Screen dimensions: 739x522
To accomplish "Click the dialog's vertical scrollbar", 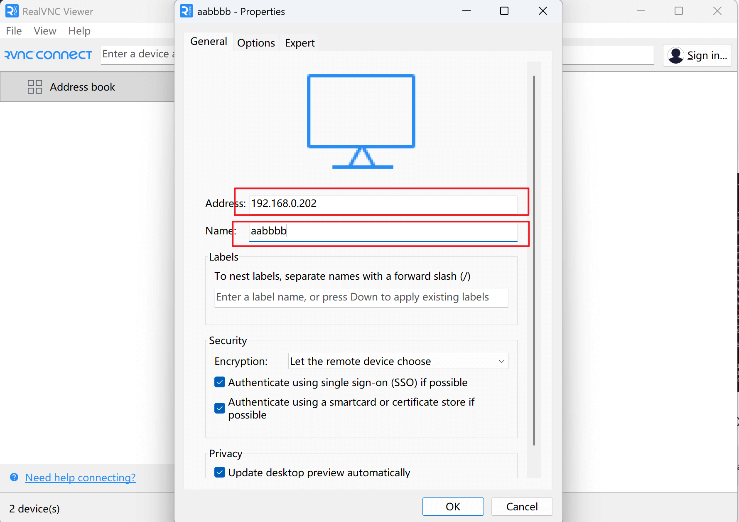I will click(x=534, y=260).
